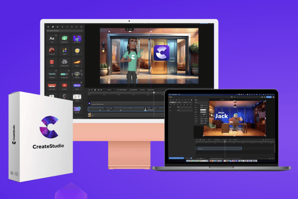The width and height of the screenshot is (298, 199).
Task: Open the red gift box Icons category
Action: tap(52, 63)
